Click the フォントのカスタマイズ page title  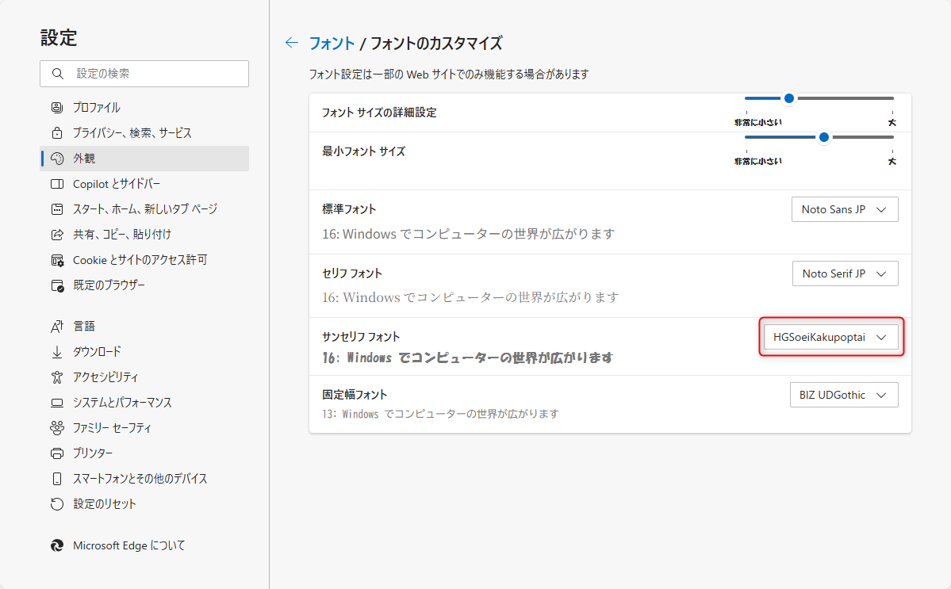coord(436,43)
